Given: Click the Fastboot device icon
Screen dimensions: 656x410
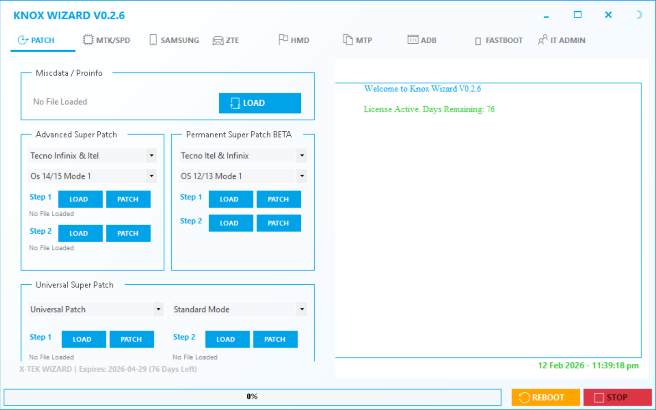Looking at the screenshot, I should 478,41.
